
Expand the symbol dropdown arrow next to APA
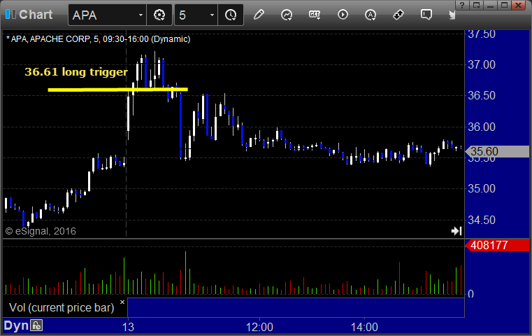tap(141, 15)
